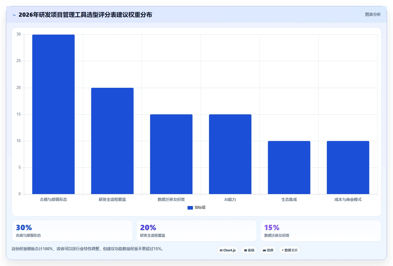Click the y-axis value 5
Image resolution: width=393 pixels, height=266 pixels.
(20, 167)
